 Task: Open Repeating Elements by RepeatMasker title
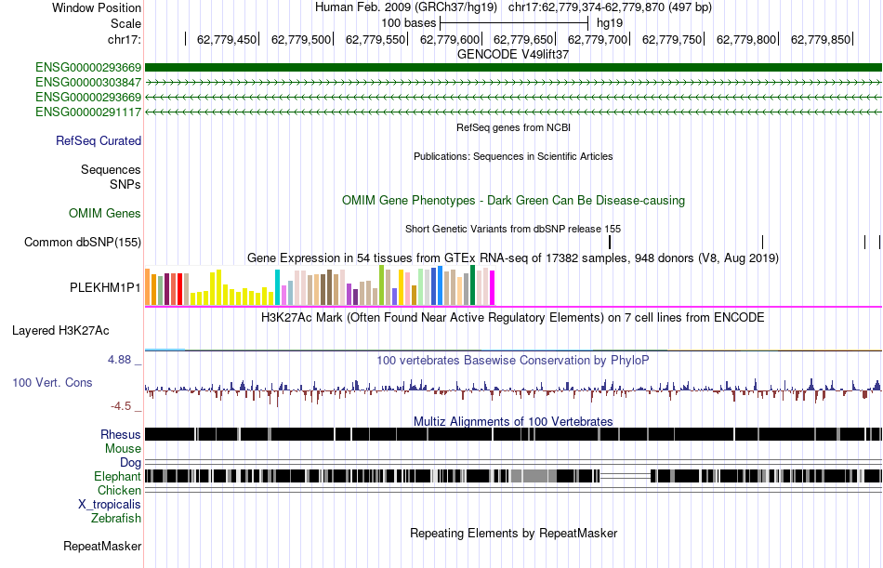pyautogui.click(x=514, y=533)
